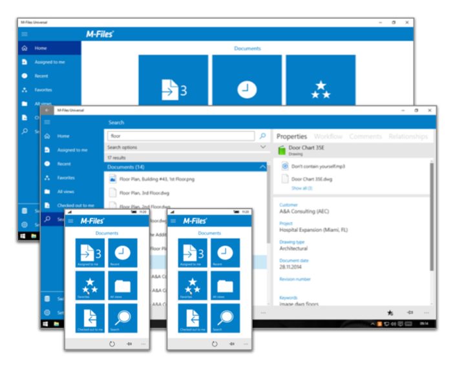The image size is (453, 368).
Task: Click the pin icon in front window bottom bar
Action: 410,312
